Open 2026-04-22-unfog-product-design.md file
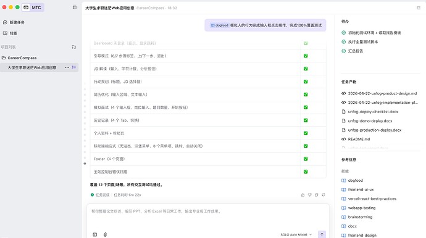The width and height of the screenshot is (426, 238). click(379, 93)
